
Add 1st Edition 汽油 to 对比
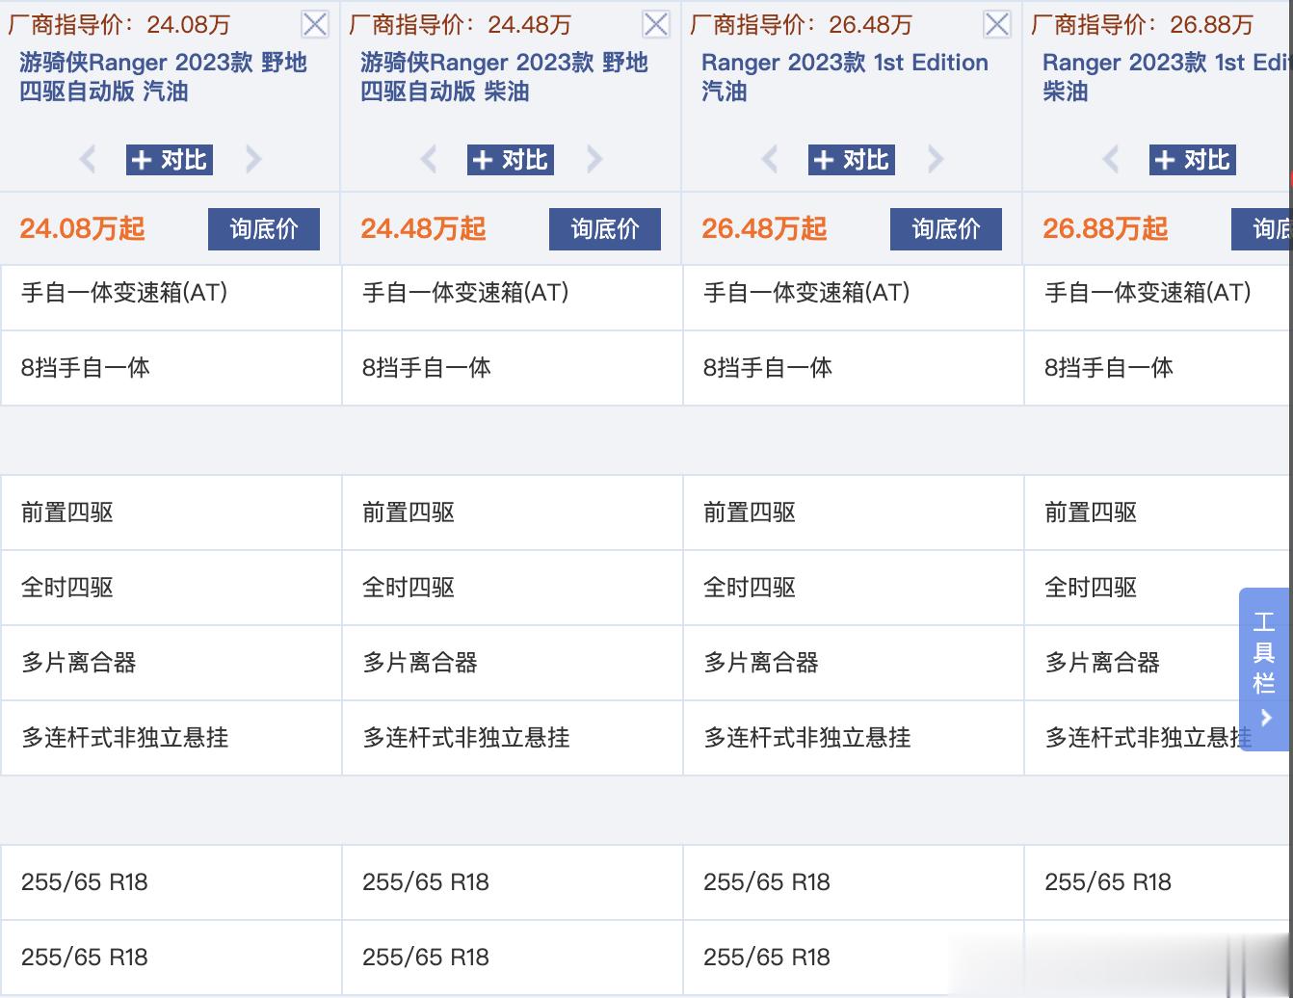(852, 160)
